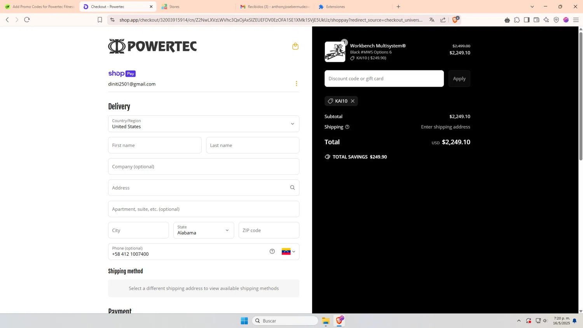Open the new tab plus button
The width and height of the screenshot is (583, 328).
[398, 7]
